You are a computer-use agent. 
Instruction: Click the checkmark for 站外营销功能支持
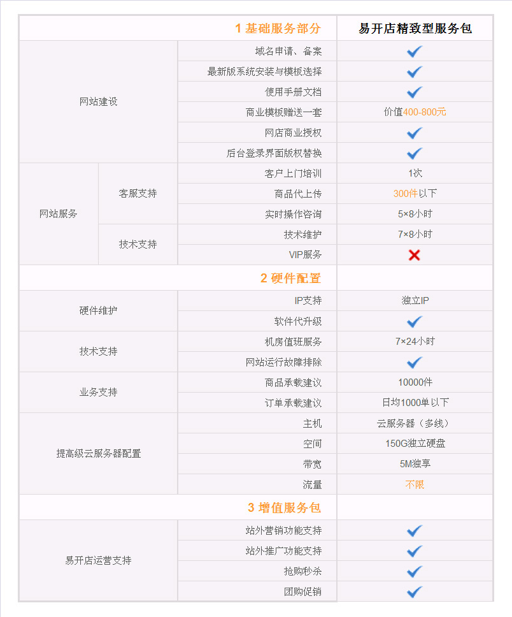point(415,530)
